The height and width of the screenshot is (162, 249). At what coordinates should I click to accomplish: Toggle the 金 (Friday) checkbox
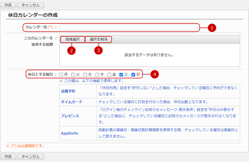(x=110, y=74)
